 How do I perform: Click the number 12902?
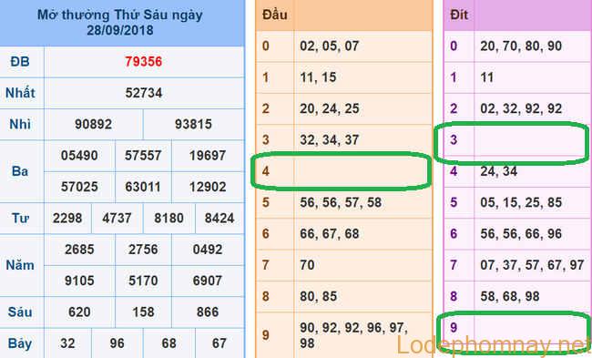tap(208, 187)
